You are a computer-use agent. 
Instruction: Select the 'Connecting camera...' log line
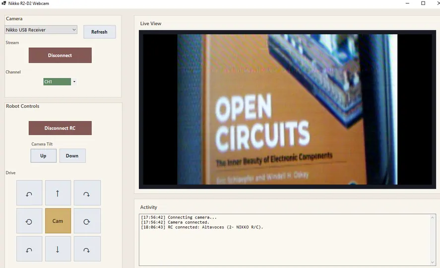click(x=179, y=217)
